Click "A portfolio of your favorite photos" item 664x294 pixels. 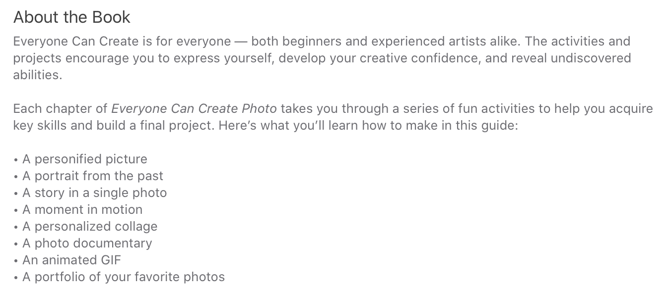point(123,277)
